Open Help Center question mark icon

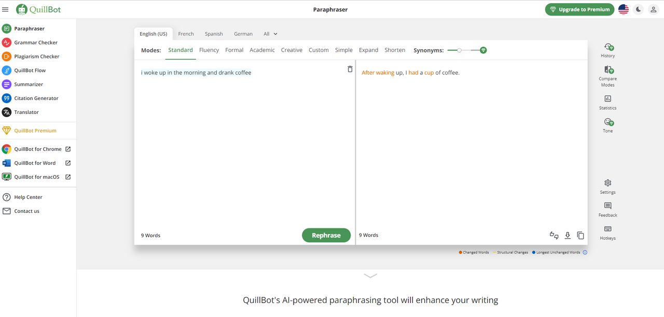(7, 197)
